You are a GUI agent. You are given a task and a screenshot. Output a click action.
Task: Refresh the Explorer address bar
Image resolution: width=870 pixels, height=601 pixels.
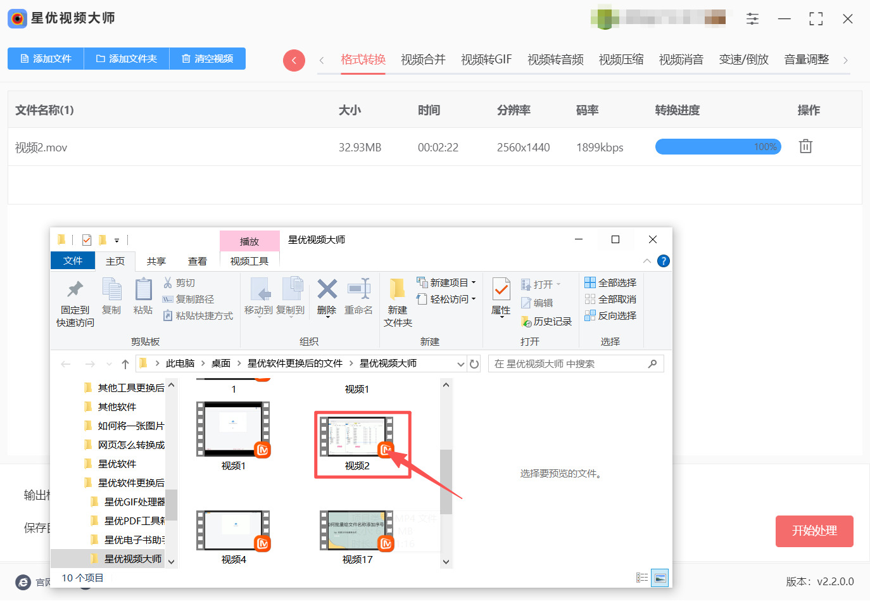click(x=474, y=364)
